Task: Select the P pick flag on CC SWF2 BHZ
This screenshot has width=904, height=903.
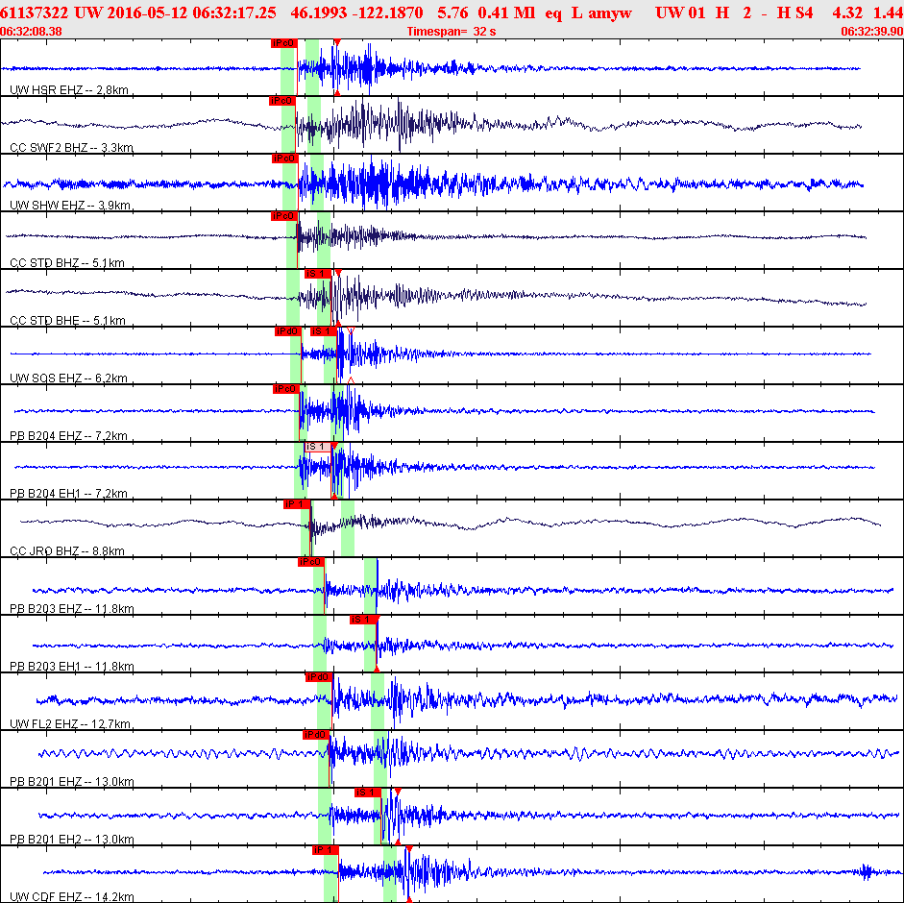Action: tap(281, 101)
